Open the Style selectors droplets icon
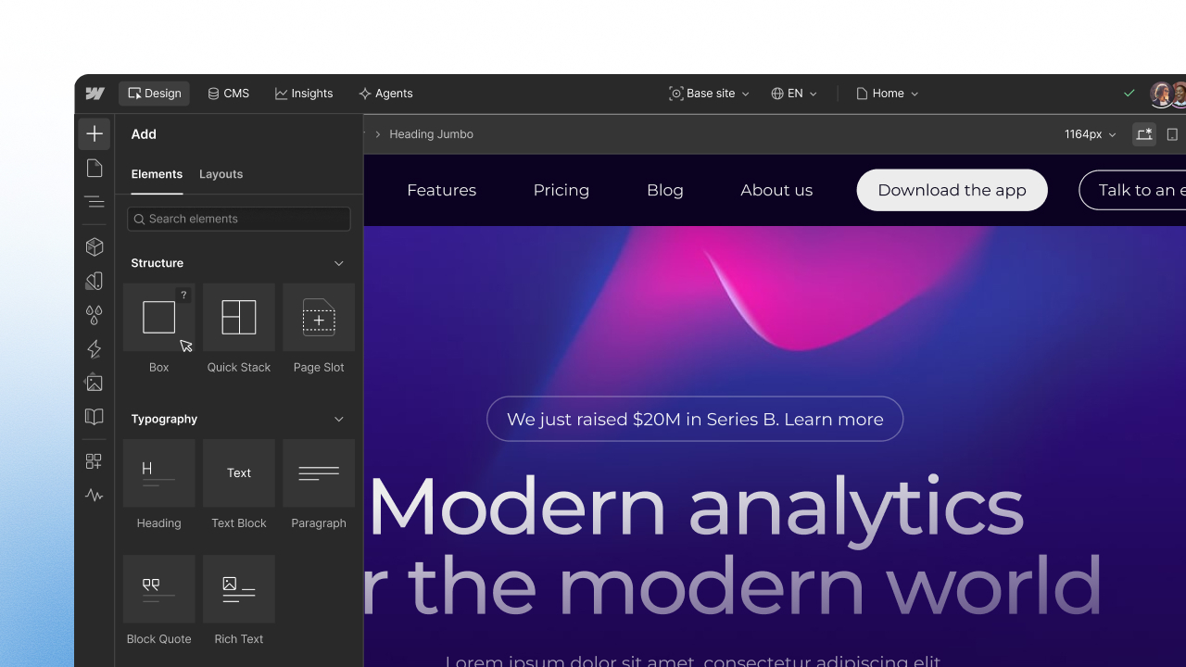 [x=95, y=315]
